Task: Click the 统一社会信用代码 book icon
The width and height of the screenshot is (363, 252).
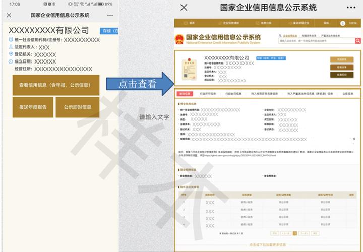Action: pos(11,40)
